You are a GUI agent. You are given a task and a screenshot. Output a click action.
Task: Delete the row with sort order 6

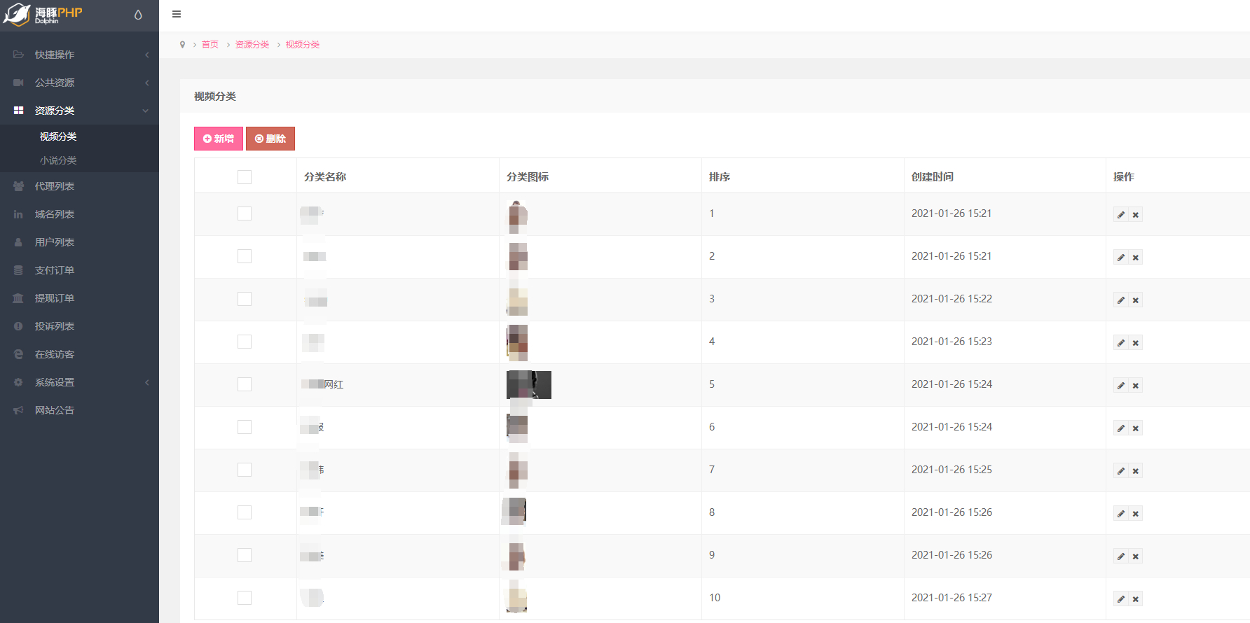click(1136, 428)
